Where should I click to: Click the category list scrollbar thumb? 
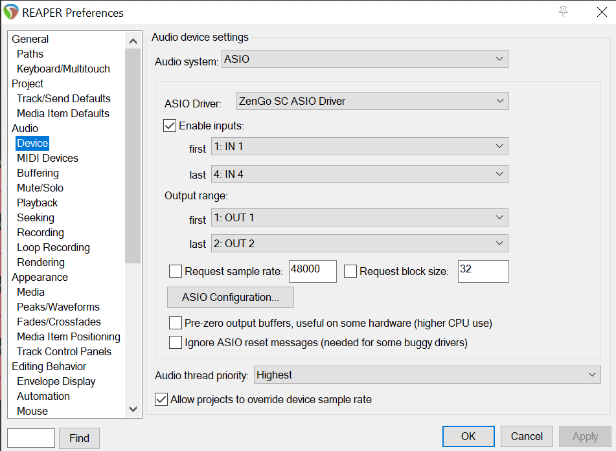pos(133,156)
